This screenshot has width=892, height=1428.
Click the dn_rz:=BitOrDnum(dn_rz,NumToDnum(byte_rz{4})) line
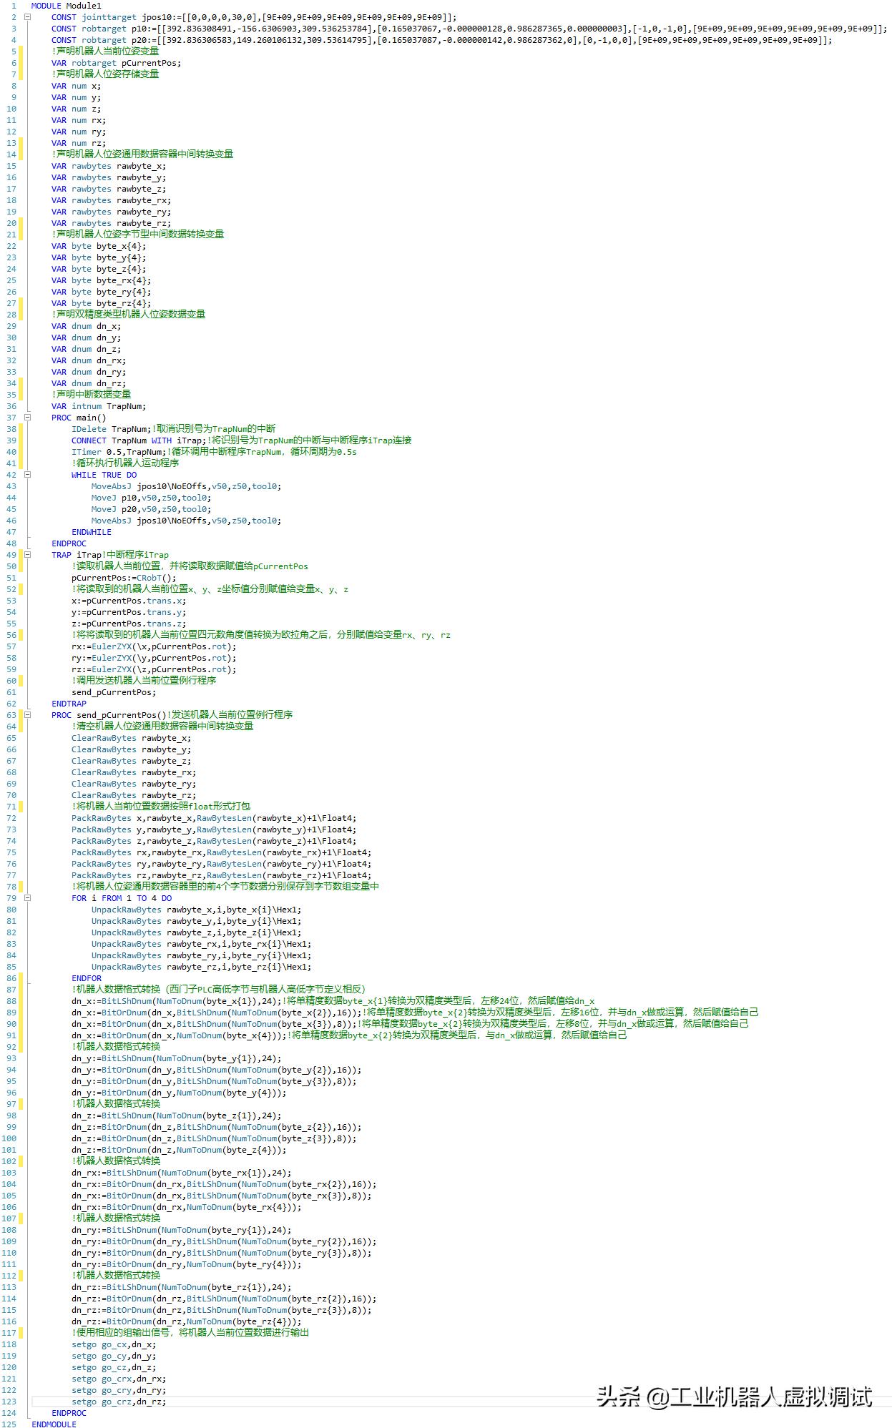pos(187,1321)
